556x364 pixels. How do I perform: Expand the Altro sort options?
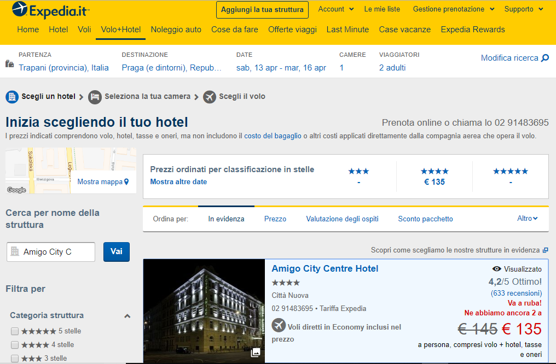(528, 219)
